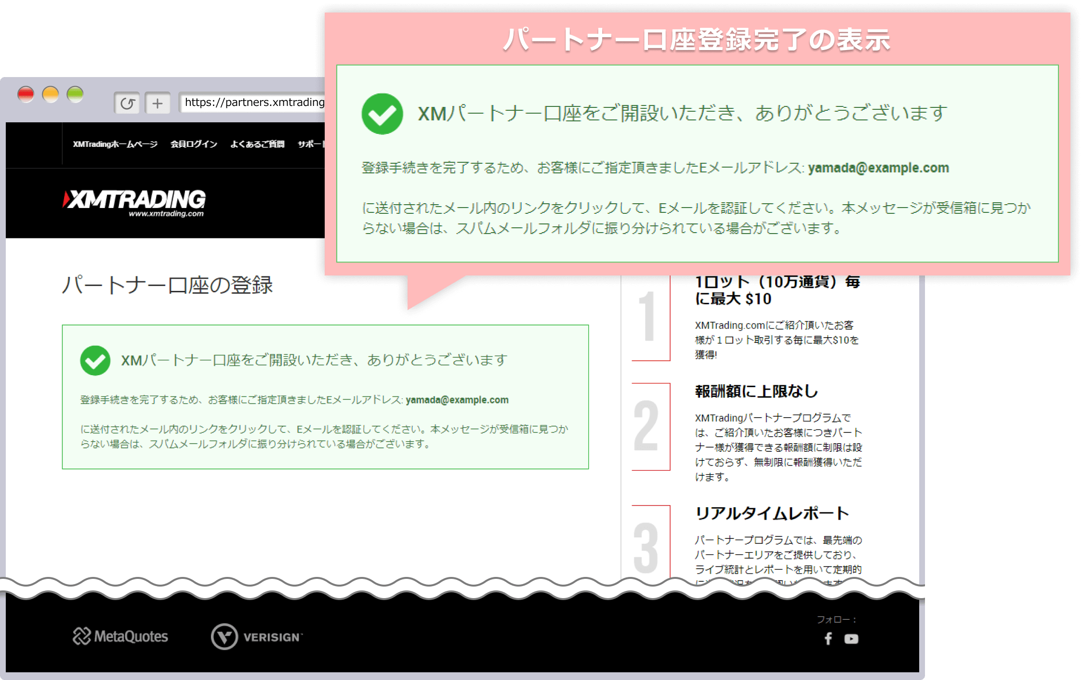This screenshot has height=680, width=1083.
Task: Click the browser URL address field
Action: pyautogui.click(x=252, y=103)
